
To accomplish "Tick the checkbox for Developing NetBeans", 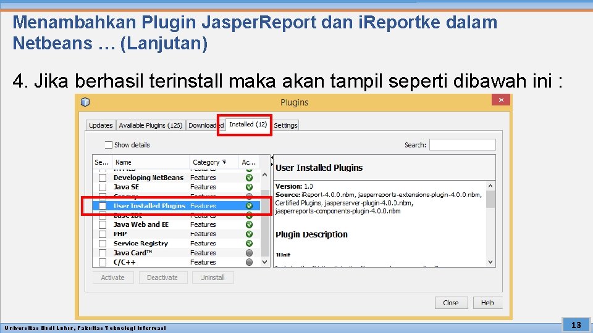I will (103, 178).
